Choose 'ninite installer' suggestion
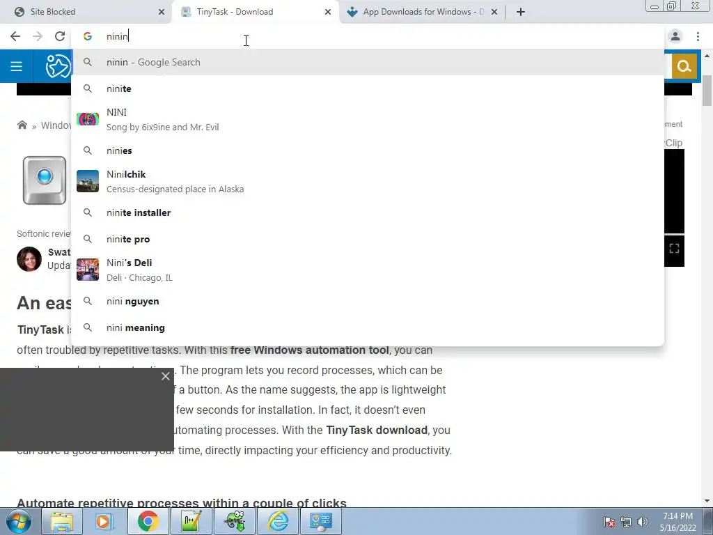This screenshot has width=713, height=535. click(368, 212)
